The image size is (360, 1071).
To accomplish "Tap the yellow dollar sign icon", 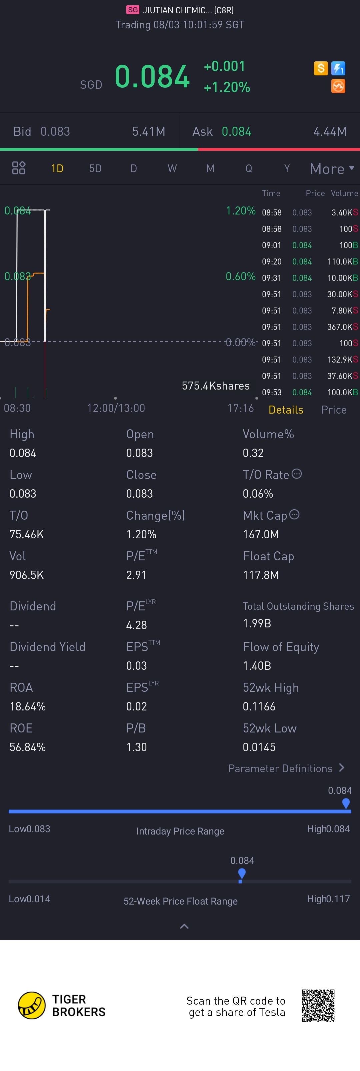I will 321,68.
